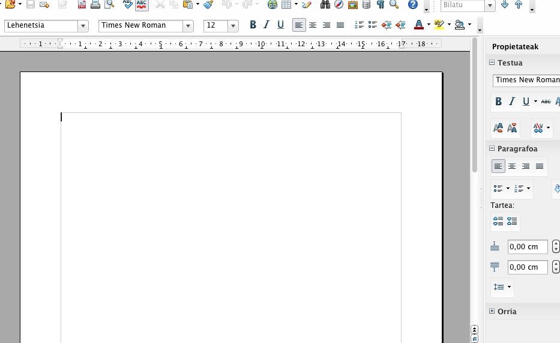Click the sidebar Times New Roman field

(x=526, y=80)
